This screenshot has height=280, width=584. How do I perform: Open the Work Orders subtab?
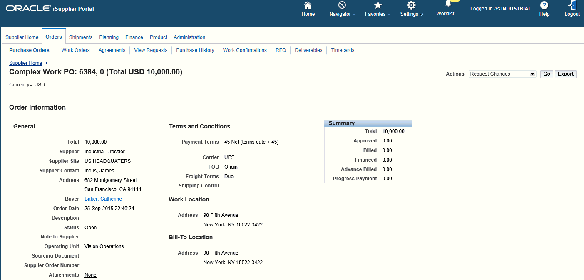click(x=76, y=50)
